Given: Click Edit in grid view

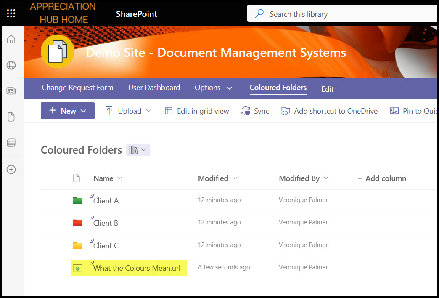Looking at the screenshot, I should pos(197,111).
